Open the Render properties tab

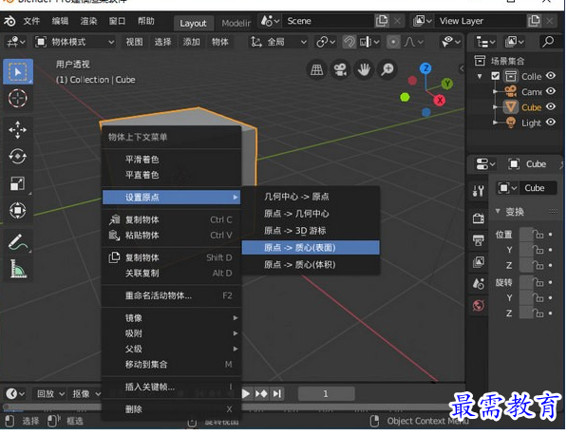(478, 218)
